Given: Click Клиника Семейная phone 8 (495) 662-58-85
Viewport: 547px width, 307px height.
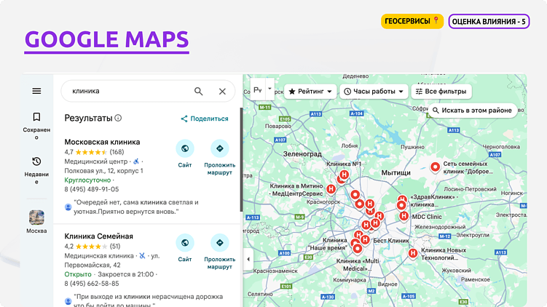Looking at the screenshot, I should coord(91,284).
